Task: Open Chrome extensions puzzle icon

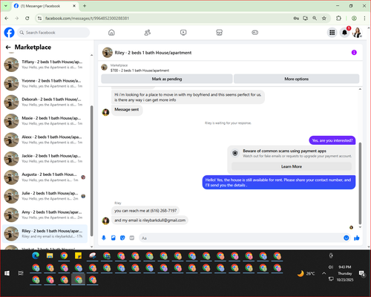Action: [338, 19]
